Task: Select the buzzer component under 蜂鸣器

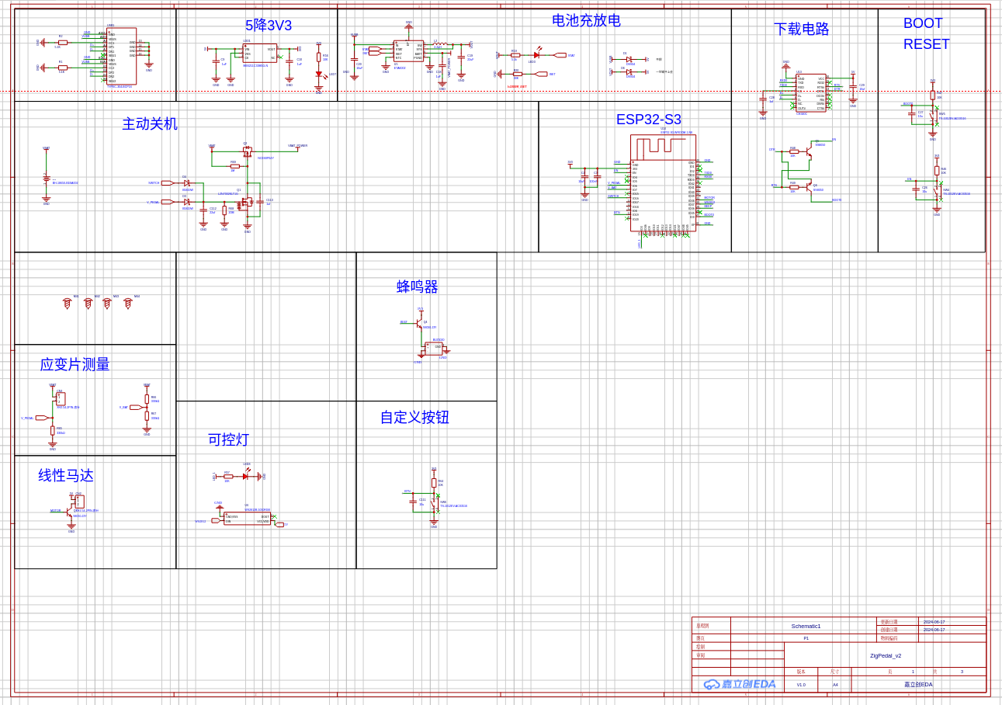Action: pyautogui.click(x=434, y=349)
